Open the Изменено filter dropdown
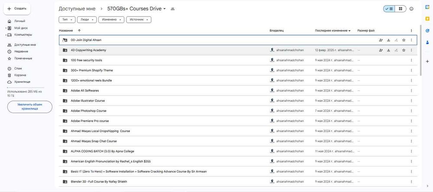Image resolution: width=433 pixels, height=192 pixels. (x=111, y=19)
